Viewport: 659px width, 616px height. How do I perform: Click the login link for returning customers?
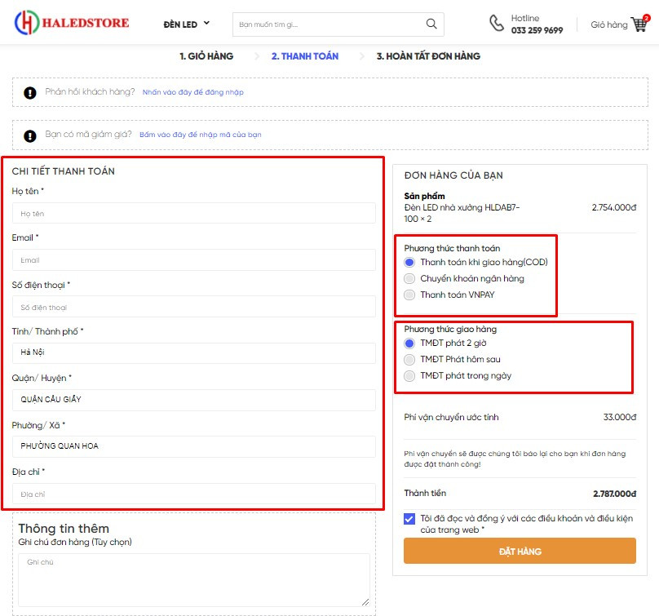(192, 92)
